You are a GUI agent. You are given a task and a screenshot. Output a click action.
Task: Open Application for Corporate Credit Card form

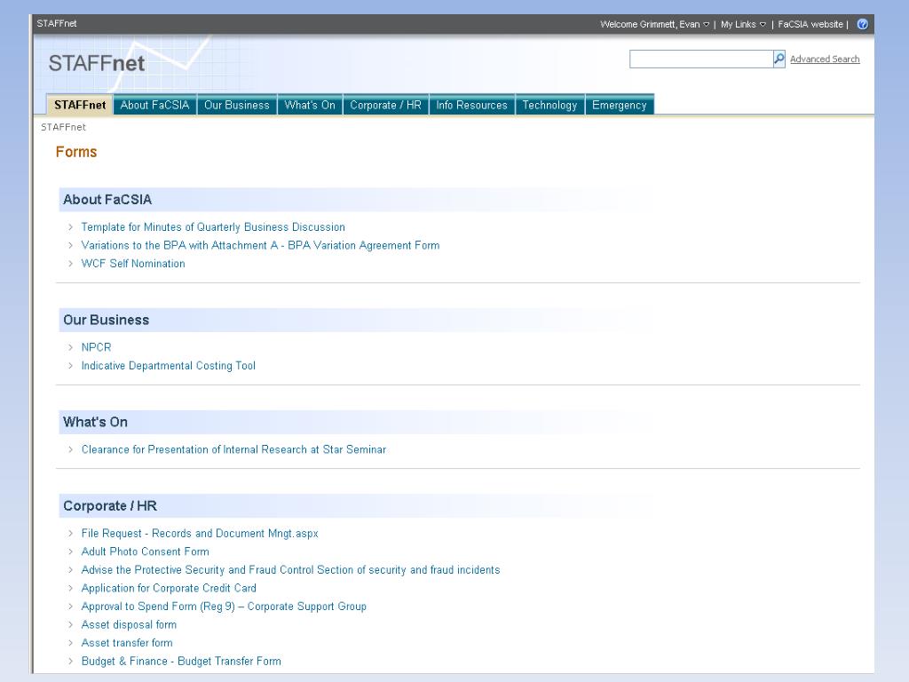169,588
